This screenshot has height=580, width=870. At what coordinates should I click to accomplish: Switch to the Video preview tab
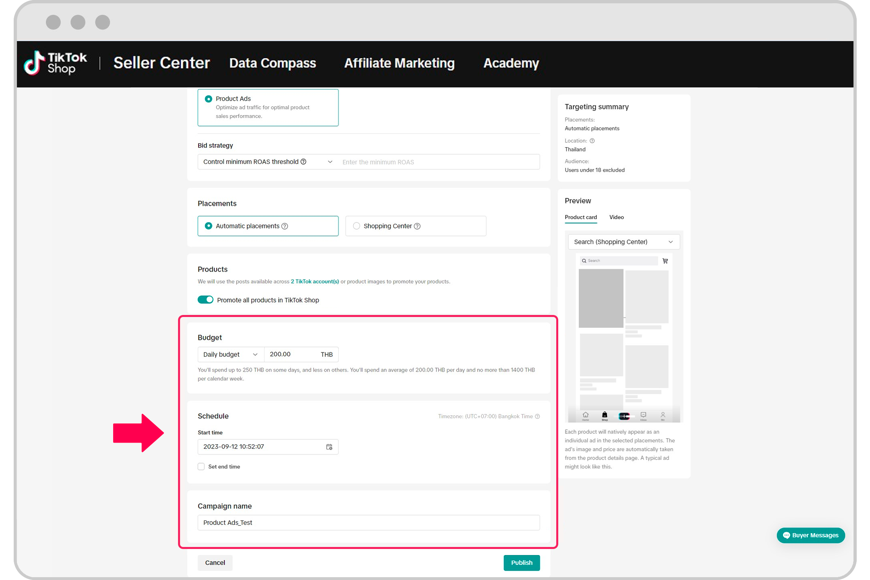(616, 217)
